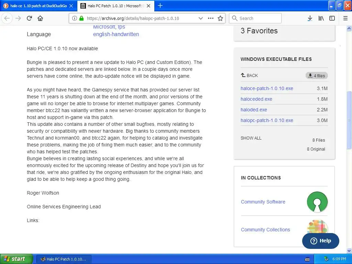Open the 8 Original files link
Screen dimensions: 352x264
[316, 149]
